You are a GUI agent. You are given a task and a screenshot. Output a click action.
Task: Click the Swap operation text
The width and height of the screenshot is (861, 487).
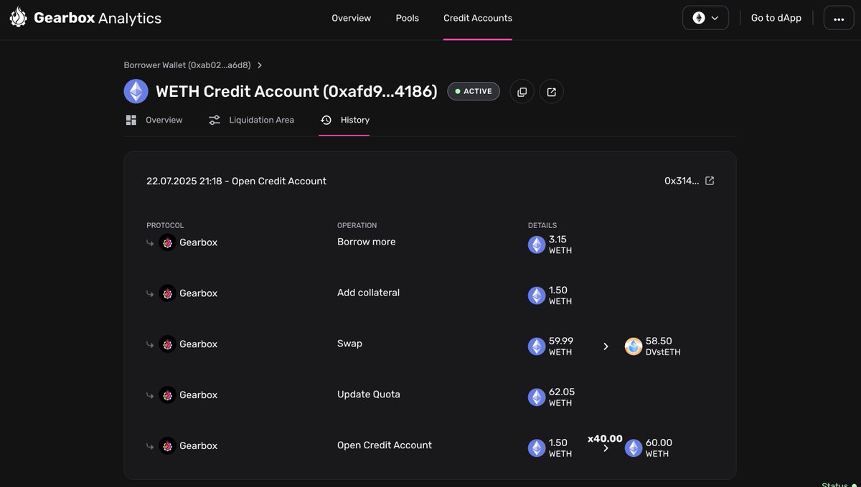click(x=349, y=344)
